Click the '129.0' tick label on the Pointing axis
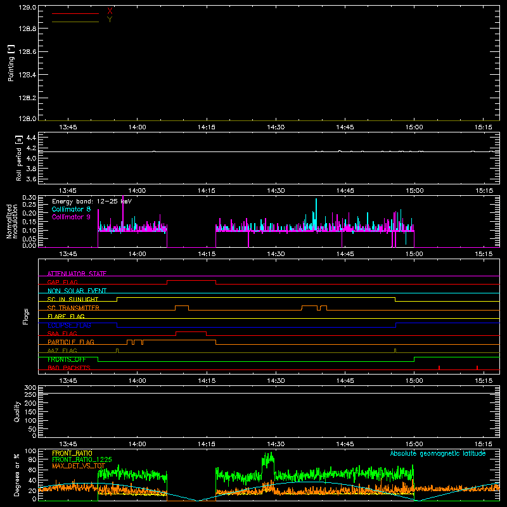The image size is (507, 507). tap(27, 8)
